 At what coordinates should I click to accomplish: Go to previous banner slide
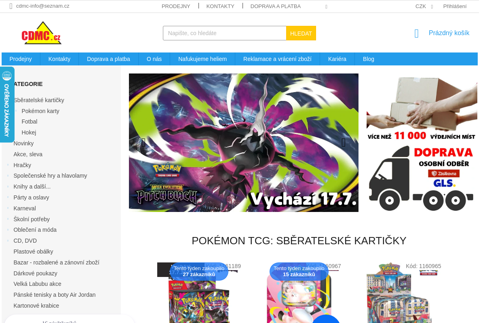pos(143,143)
